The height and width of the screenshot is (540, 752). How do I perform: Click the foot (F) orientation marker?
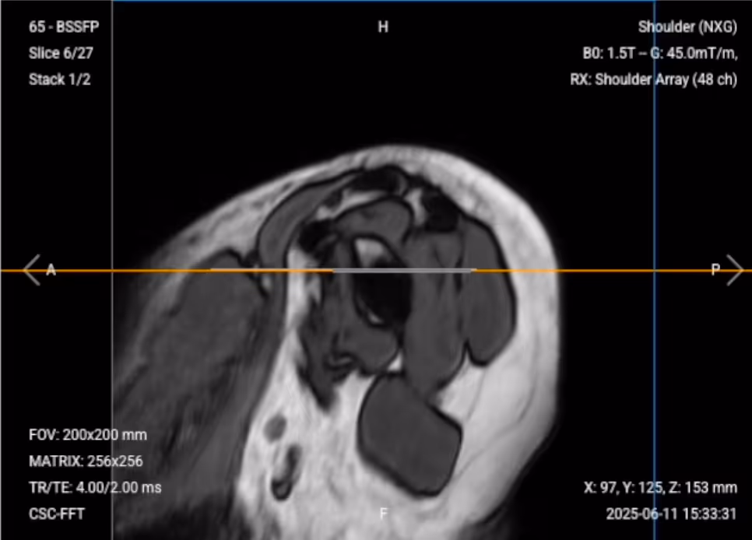click(x=382, y=514)
